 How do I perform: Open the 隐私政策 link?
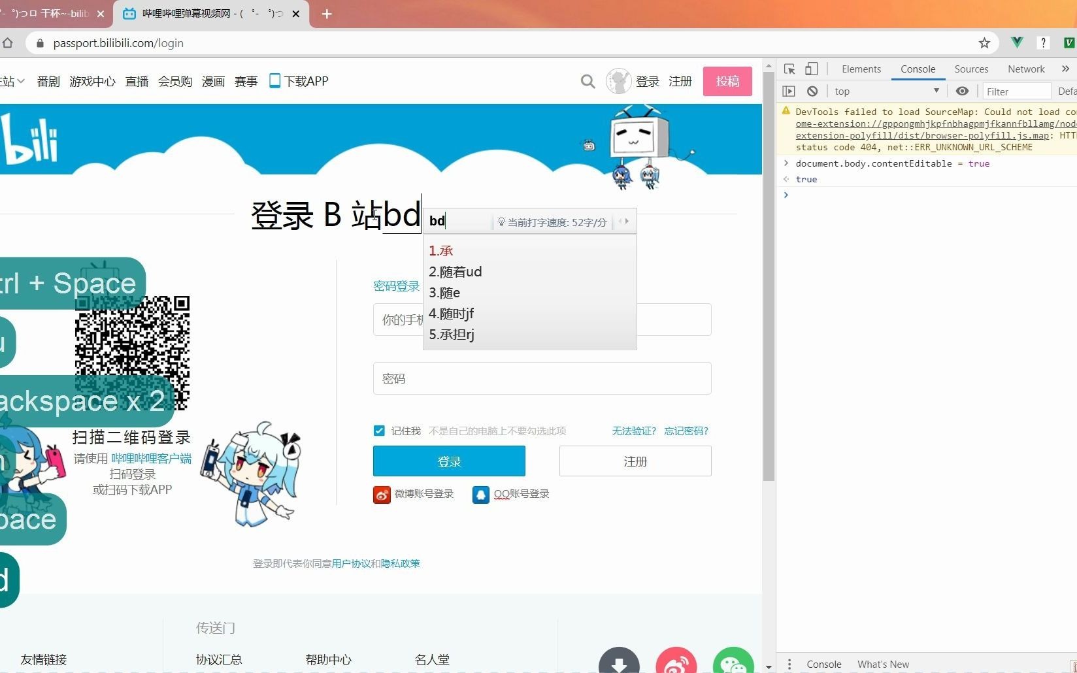pyautogui.click(x=401, y=563)
